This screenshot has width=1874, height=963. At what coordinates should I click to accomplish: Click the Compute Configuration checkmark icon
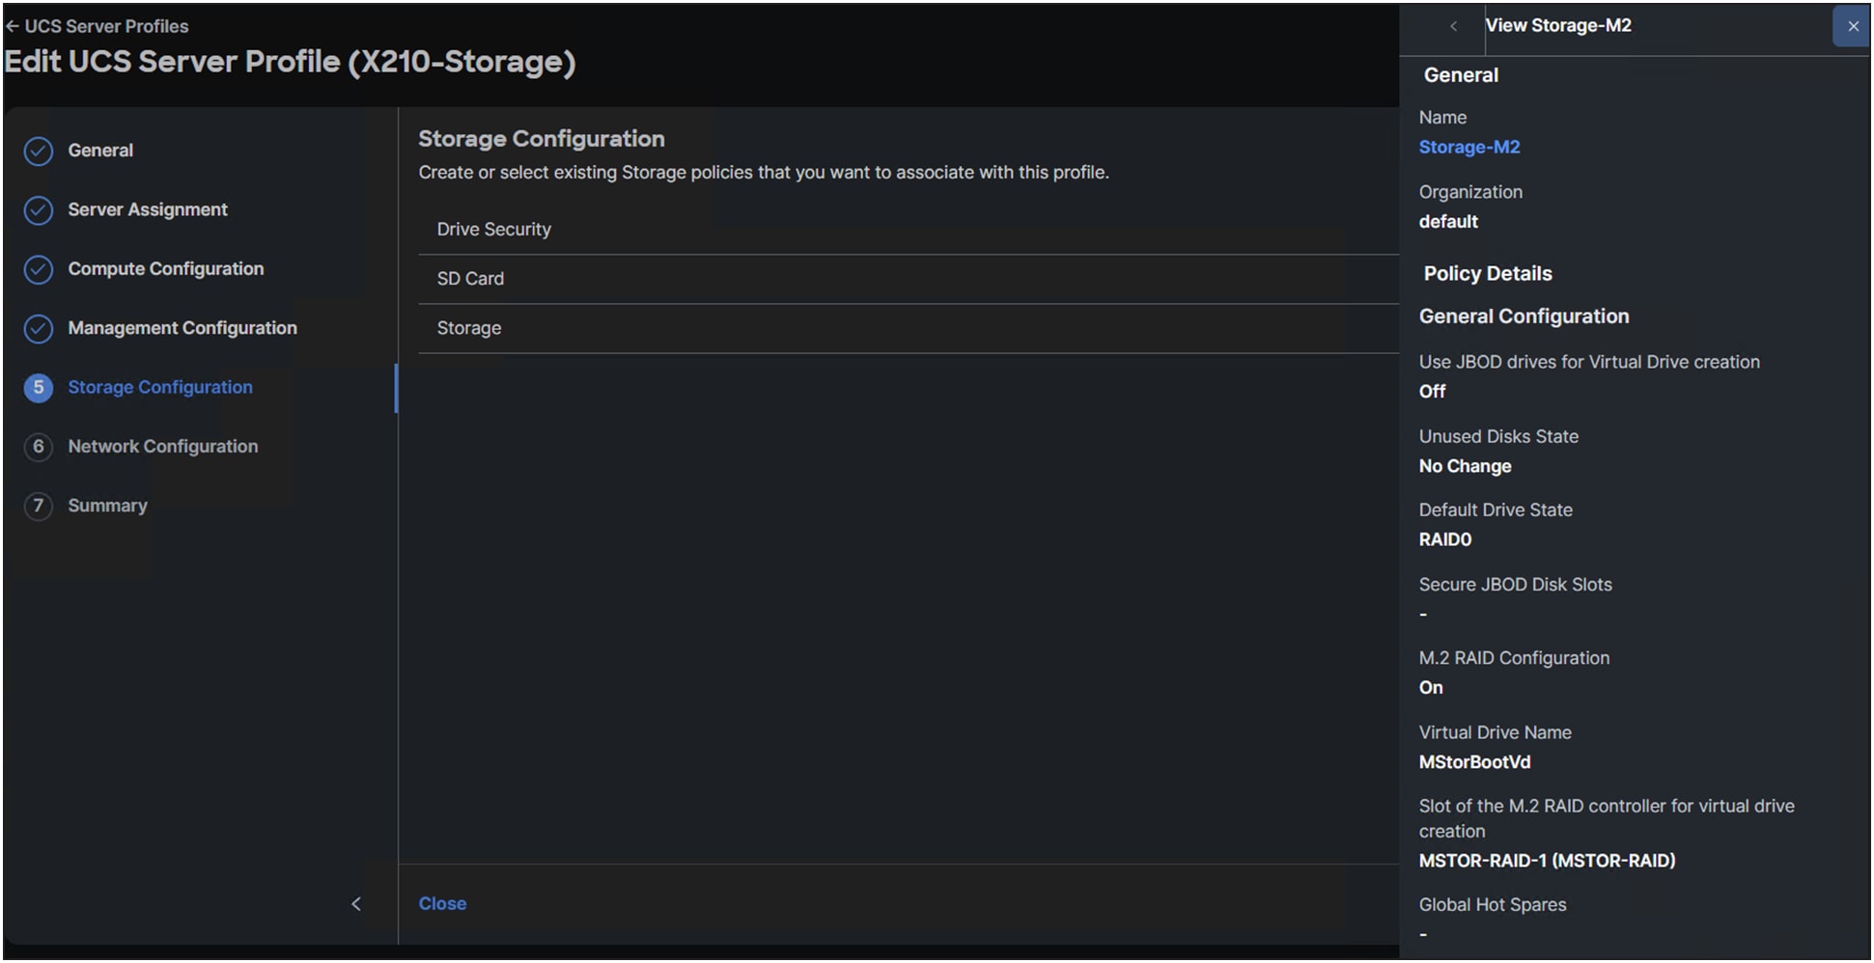38,269
